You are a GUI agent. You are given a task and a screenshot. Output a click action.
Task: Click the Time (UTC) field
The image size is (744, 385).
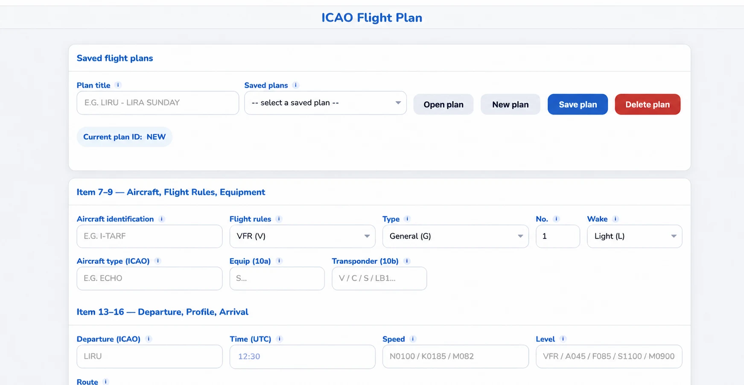302,356
